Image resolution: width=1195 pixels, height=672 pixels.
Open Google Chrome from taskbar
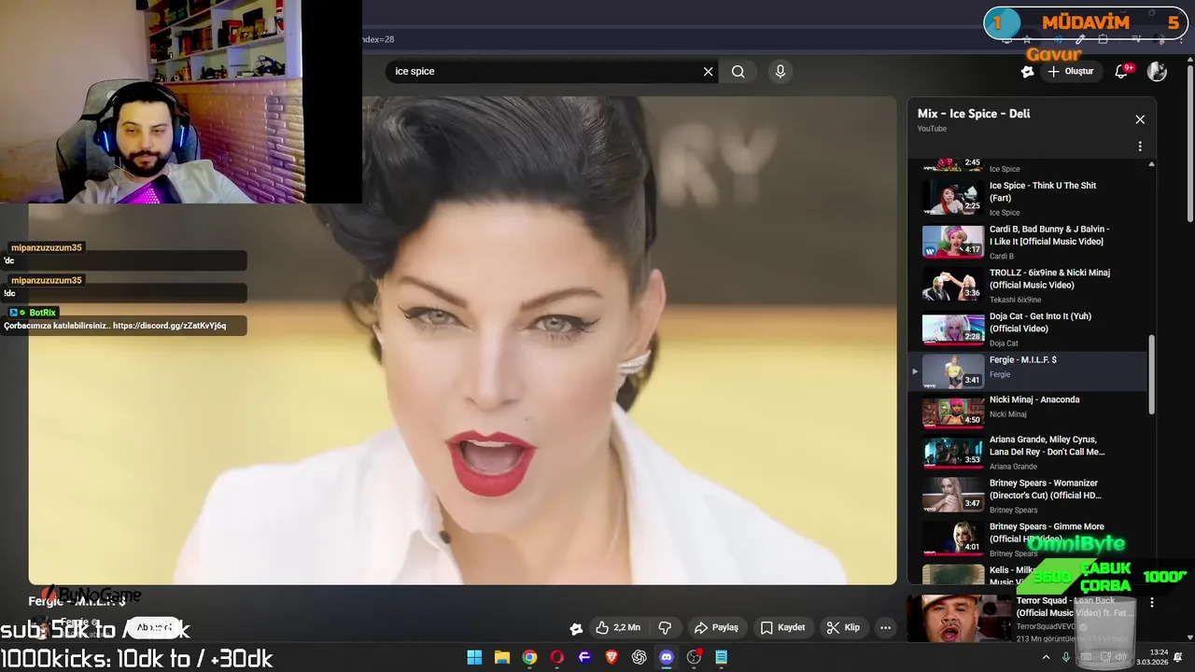(x=529, y=657)
